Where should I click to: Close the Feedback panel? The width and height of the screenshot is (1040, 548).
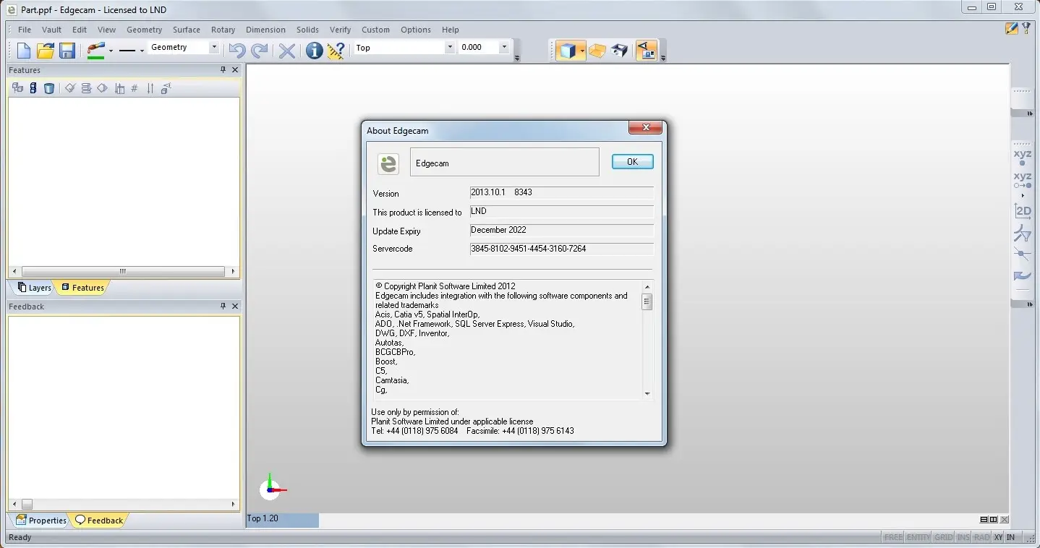click(235, 306)
